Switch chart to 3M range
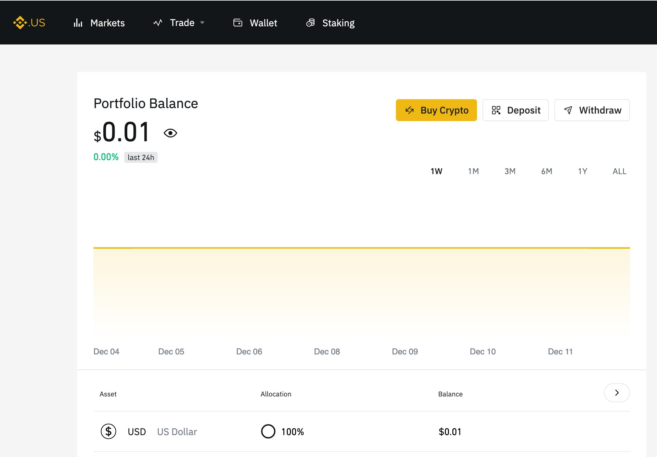Viewport: 657px width, 457px height. point(510,171)
